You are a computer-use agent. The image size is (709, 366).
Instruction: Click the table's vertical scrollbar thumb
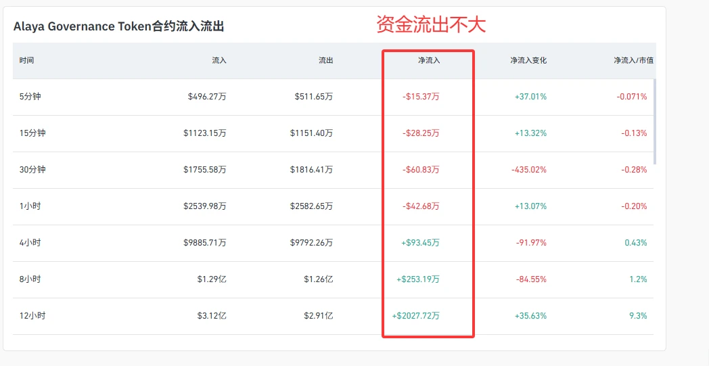[655, 122]
